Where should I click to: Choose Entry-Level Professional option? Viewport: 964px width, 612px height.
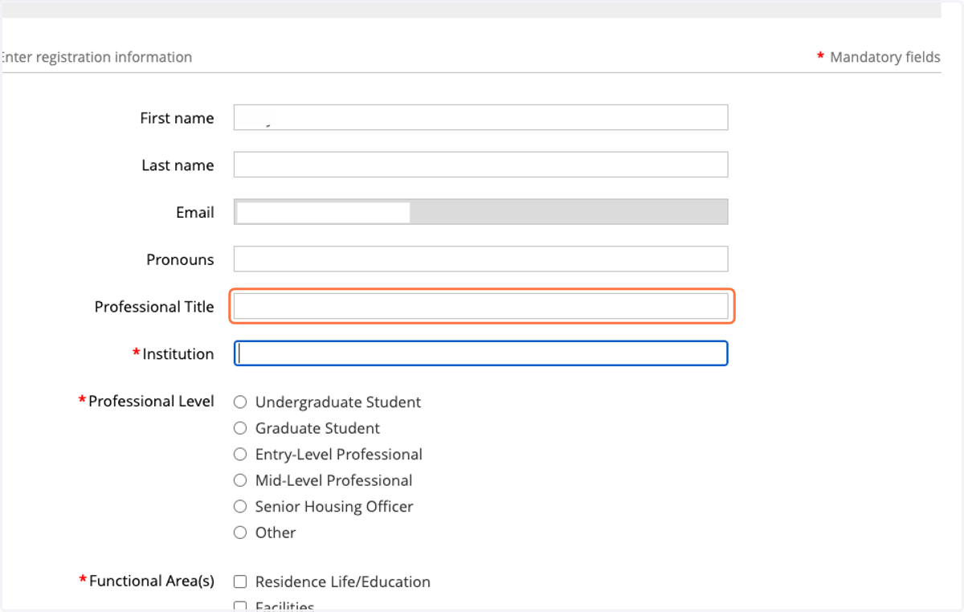pyautogui.click(x=239, y=455)
